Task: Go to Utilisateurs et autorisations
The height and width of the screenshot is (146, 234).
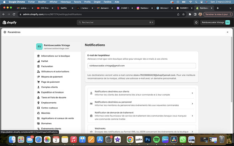Action: [x=55, y=71]
